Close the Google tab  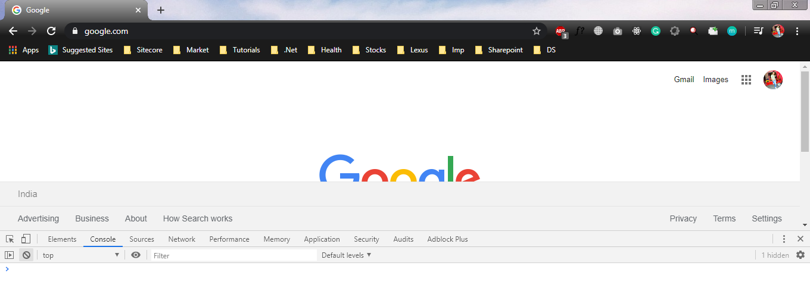(138, 10)
